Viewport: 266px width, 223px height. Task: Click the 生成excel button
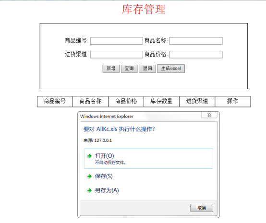pyautogui.click(x=171, y=69)
